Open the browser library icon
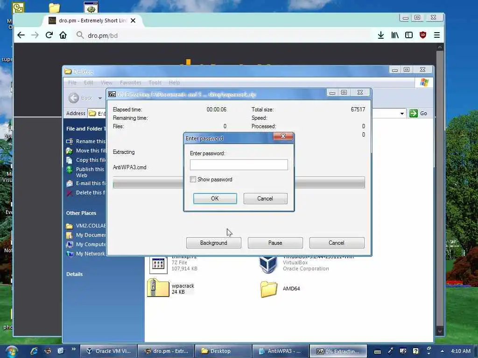The image size is (478, 358). pos(395,35)
